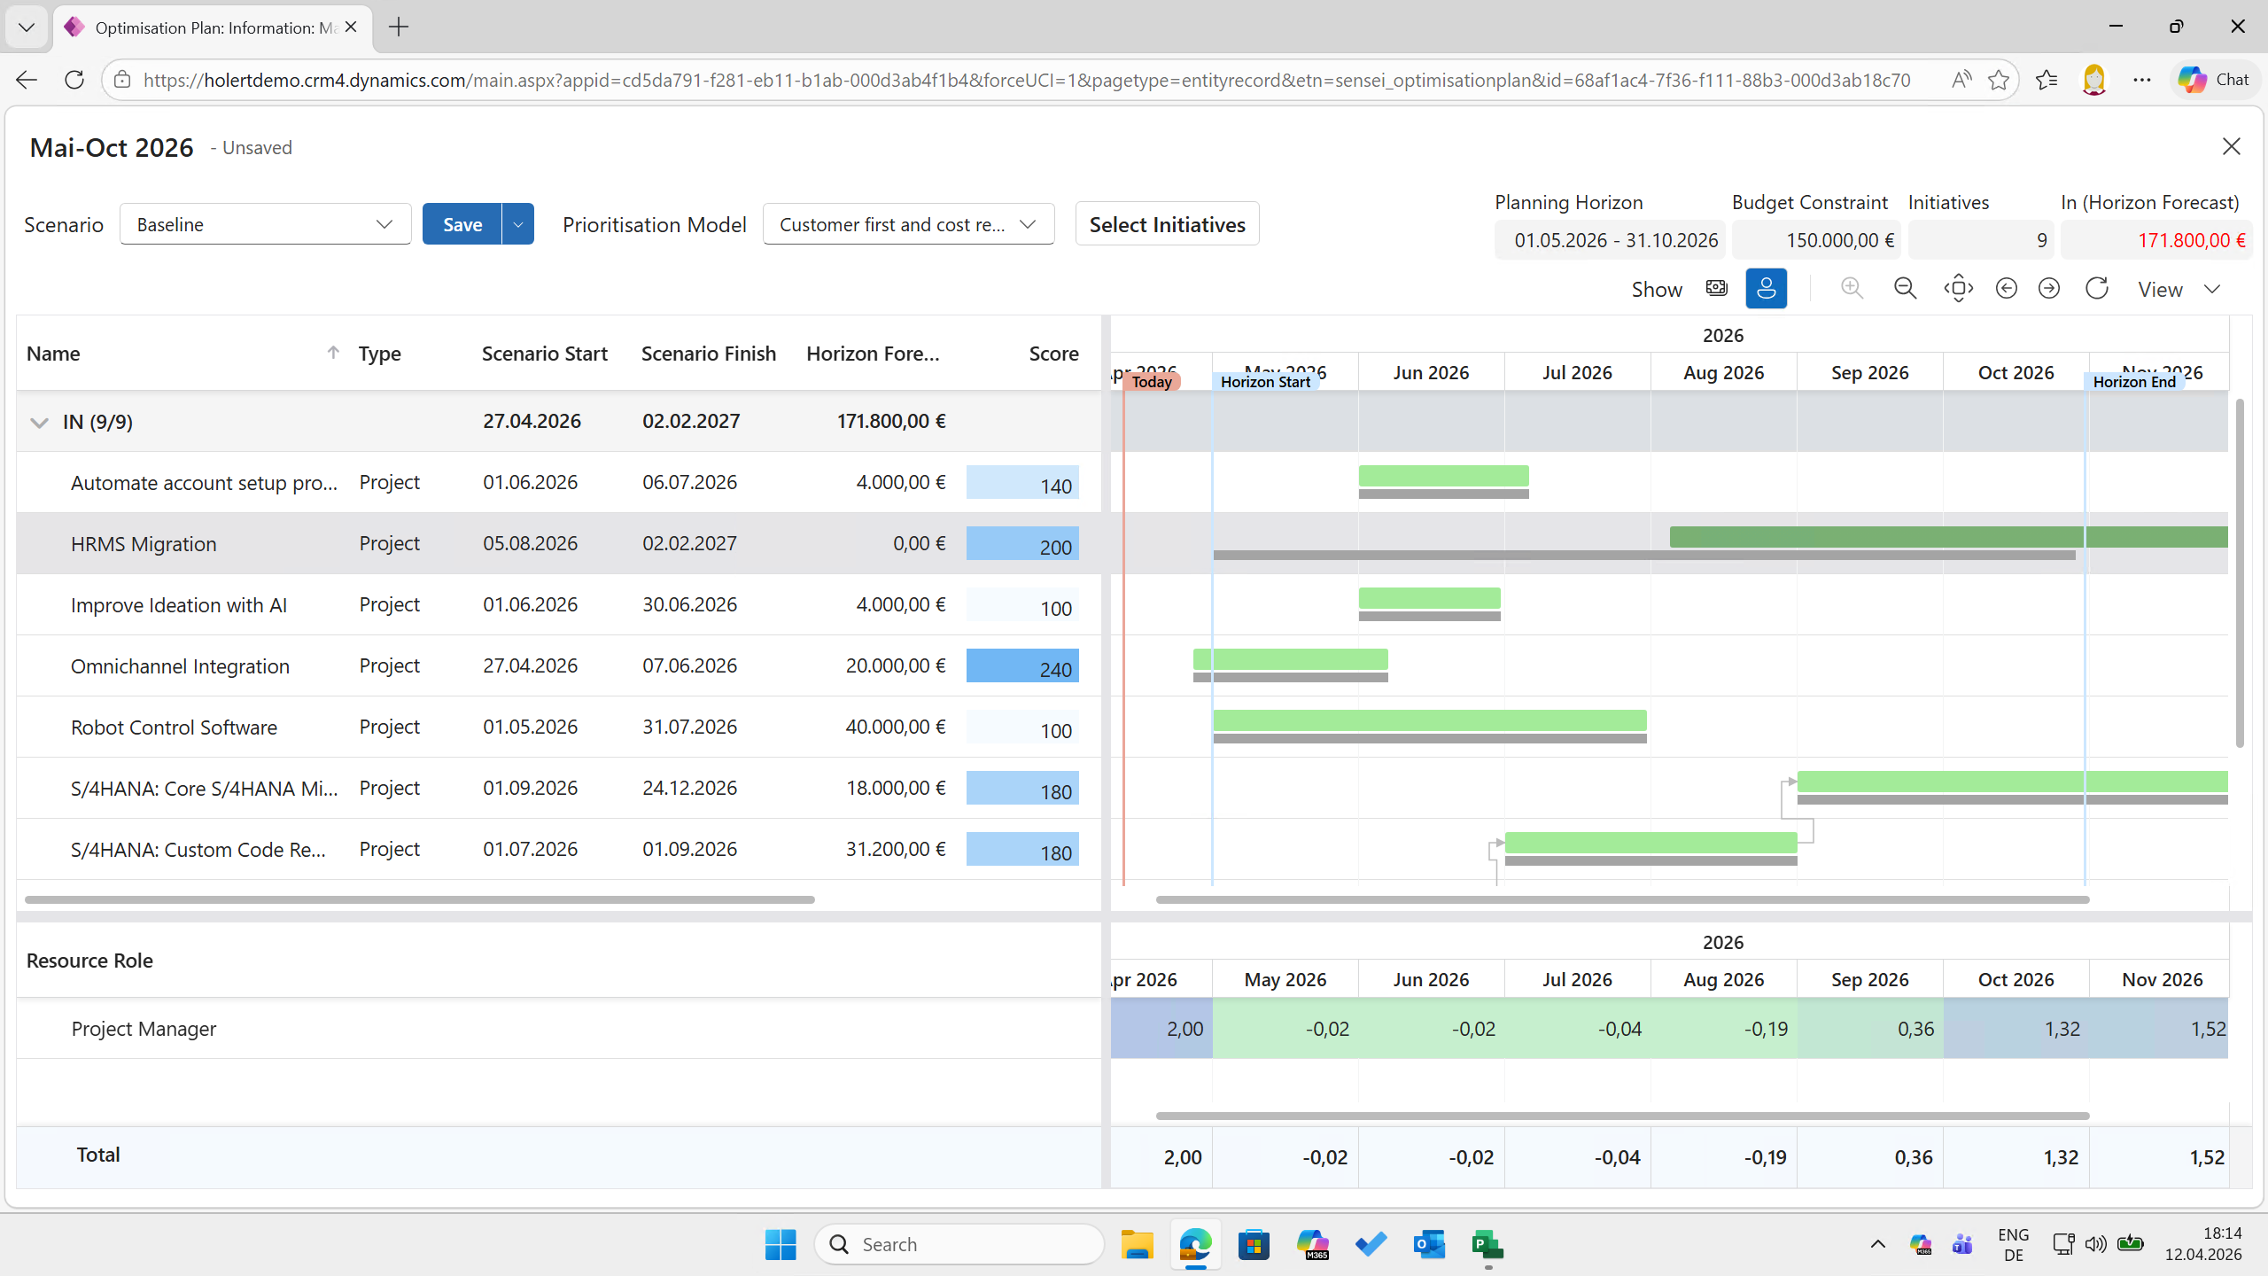
Task: Click the HRMS Migration score bar 200
Action: (1021, 544)
